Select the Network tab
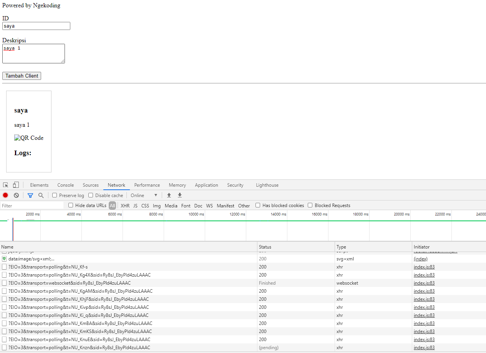The image size is (486, 353). click(x=116, y=185)
